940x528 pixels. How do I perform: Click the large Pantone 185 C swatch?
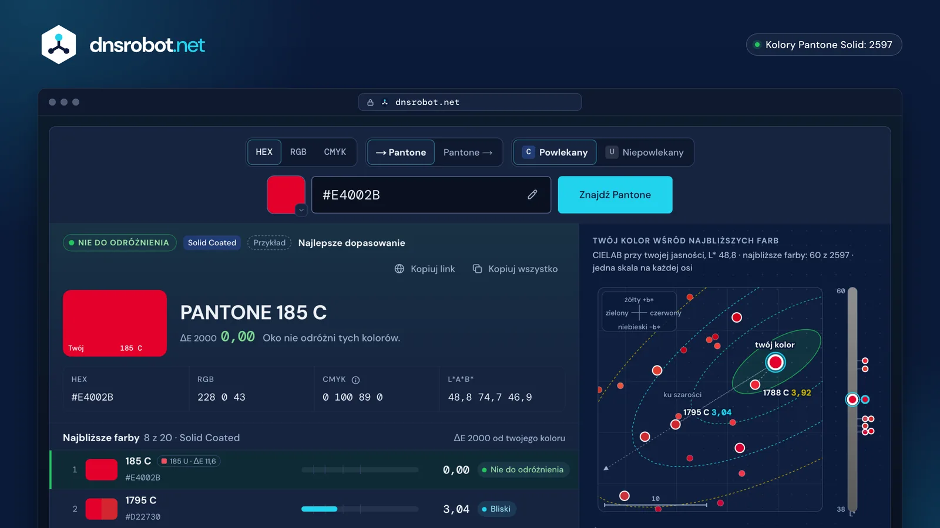point(115,323)
